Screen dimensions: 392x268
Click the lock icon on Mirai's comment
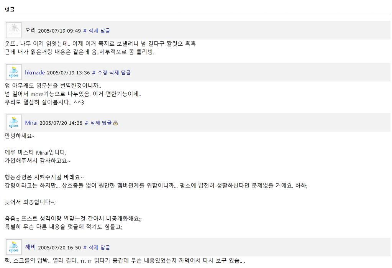click(x=115, y=123)
